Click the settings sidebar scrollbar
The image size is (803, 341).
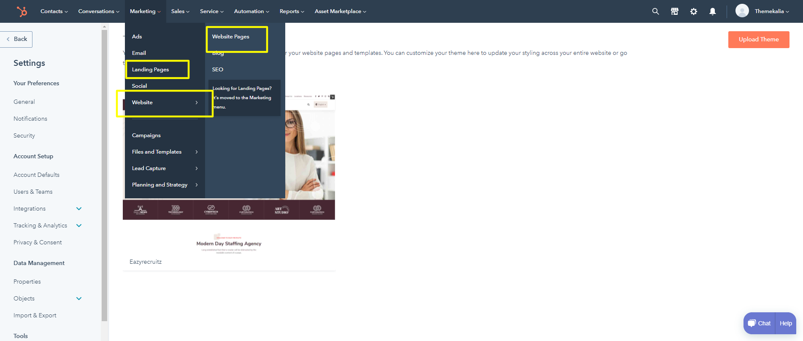pyautogui.click(x=104, y=169)
